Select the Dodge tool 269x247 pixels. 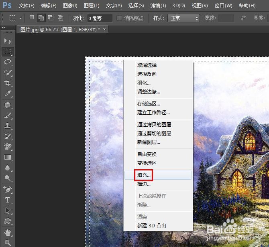(x=8, y=178)
